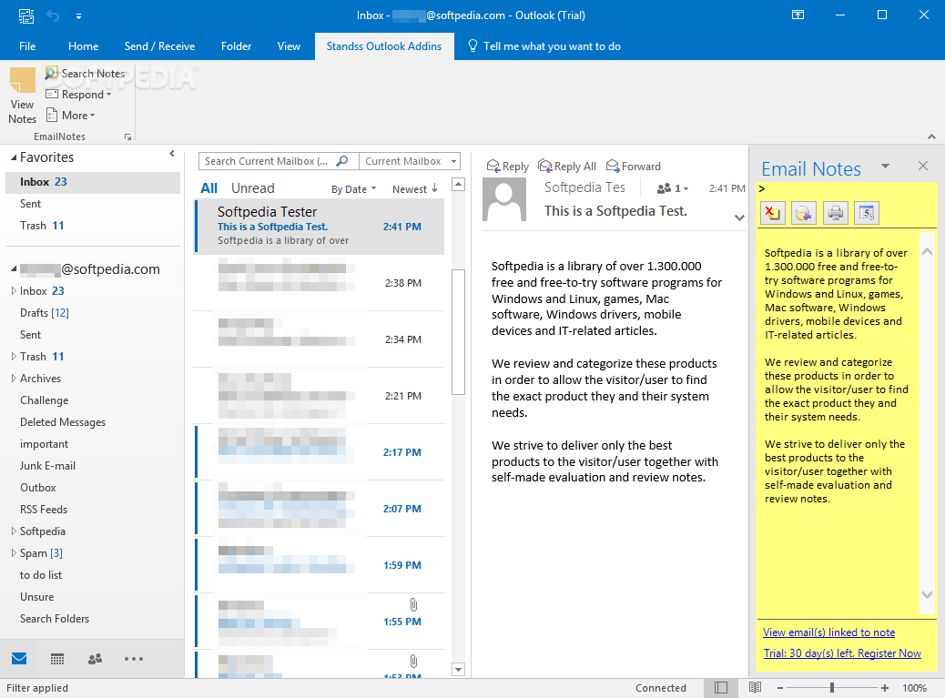Screen dimensions: 945x698
Task: Open EmailNotes group dialog launcher
Action: 127,137
